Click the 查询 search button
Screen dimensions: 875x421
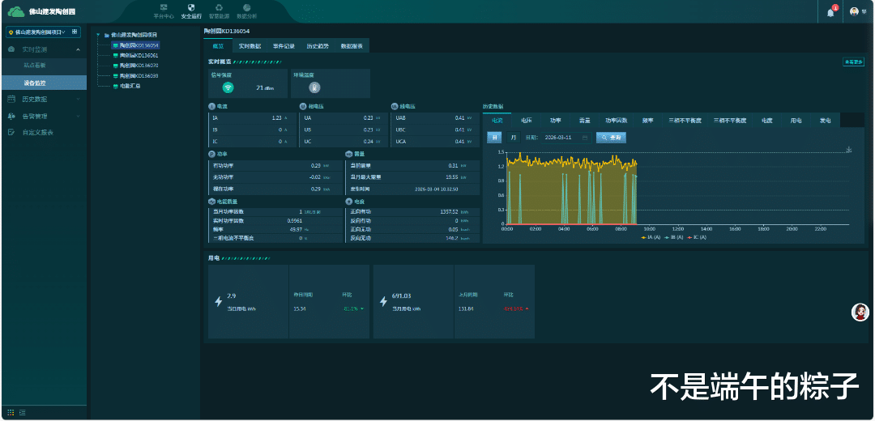pyautogui.click(x=611, y=137)
